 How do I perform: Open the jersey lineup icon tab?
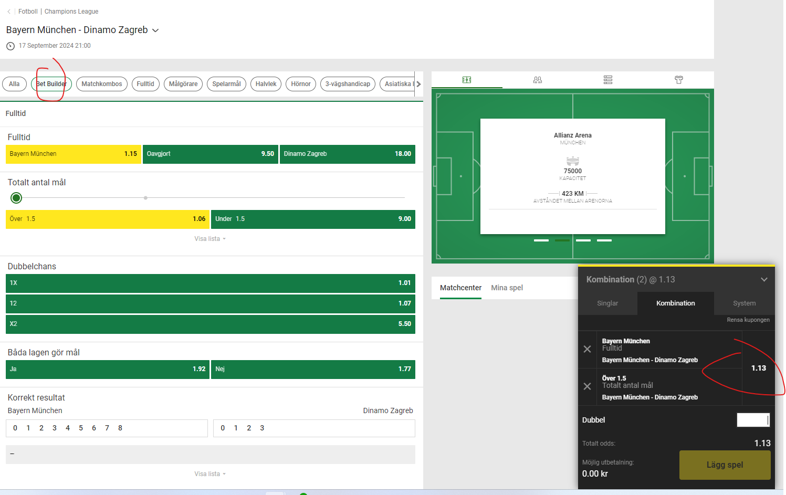[679, 80]
